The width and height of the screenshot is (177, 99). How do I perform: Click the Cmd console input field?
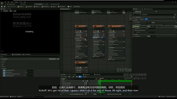[33, 97]
